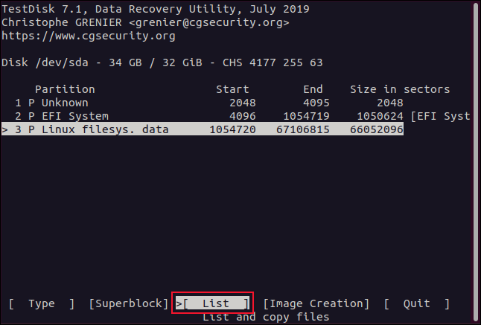Click the Partition column header
This screenshot has width=481, height=325.
pos(65,89)
